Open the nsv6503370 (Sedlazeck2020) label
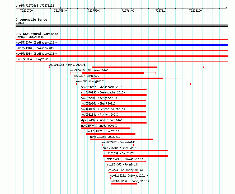Viewport: 235px width, 194px height. tap(36, 42)
